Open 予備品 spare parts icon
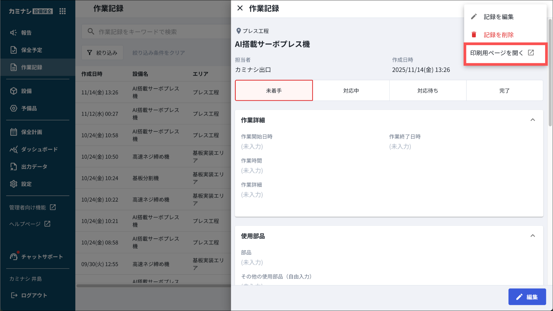553x311 pixels. tap(14, 108)
